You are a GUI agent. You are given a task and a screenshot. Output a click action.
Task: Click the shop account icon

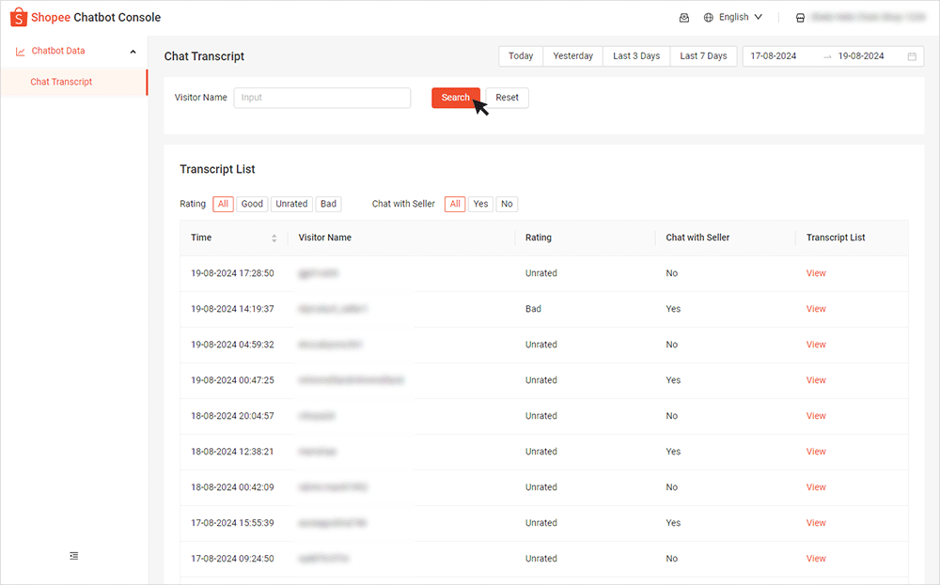(800, 18)
